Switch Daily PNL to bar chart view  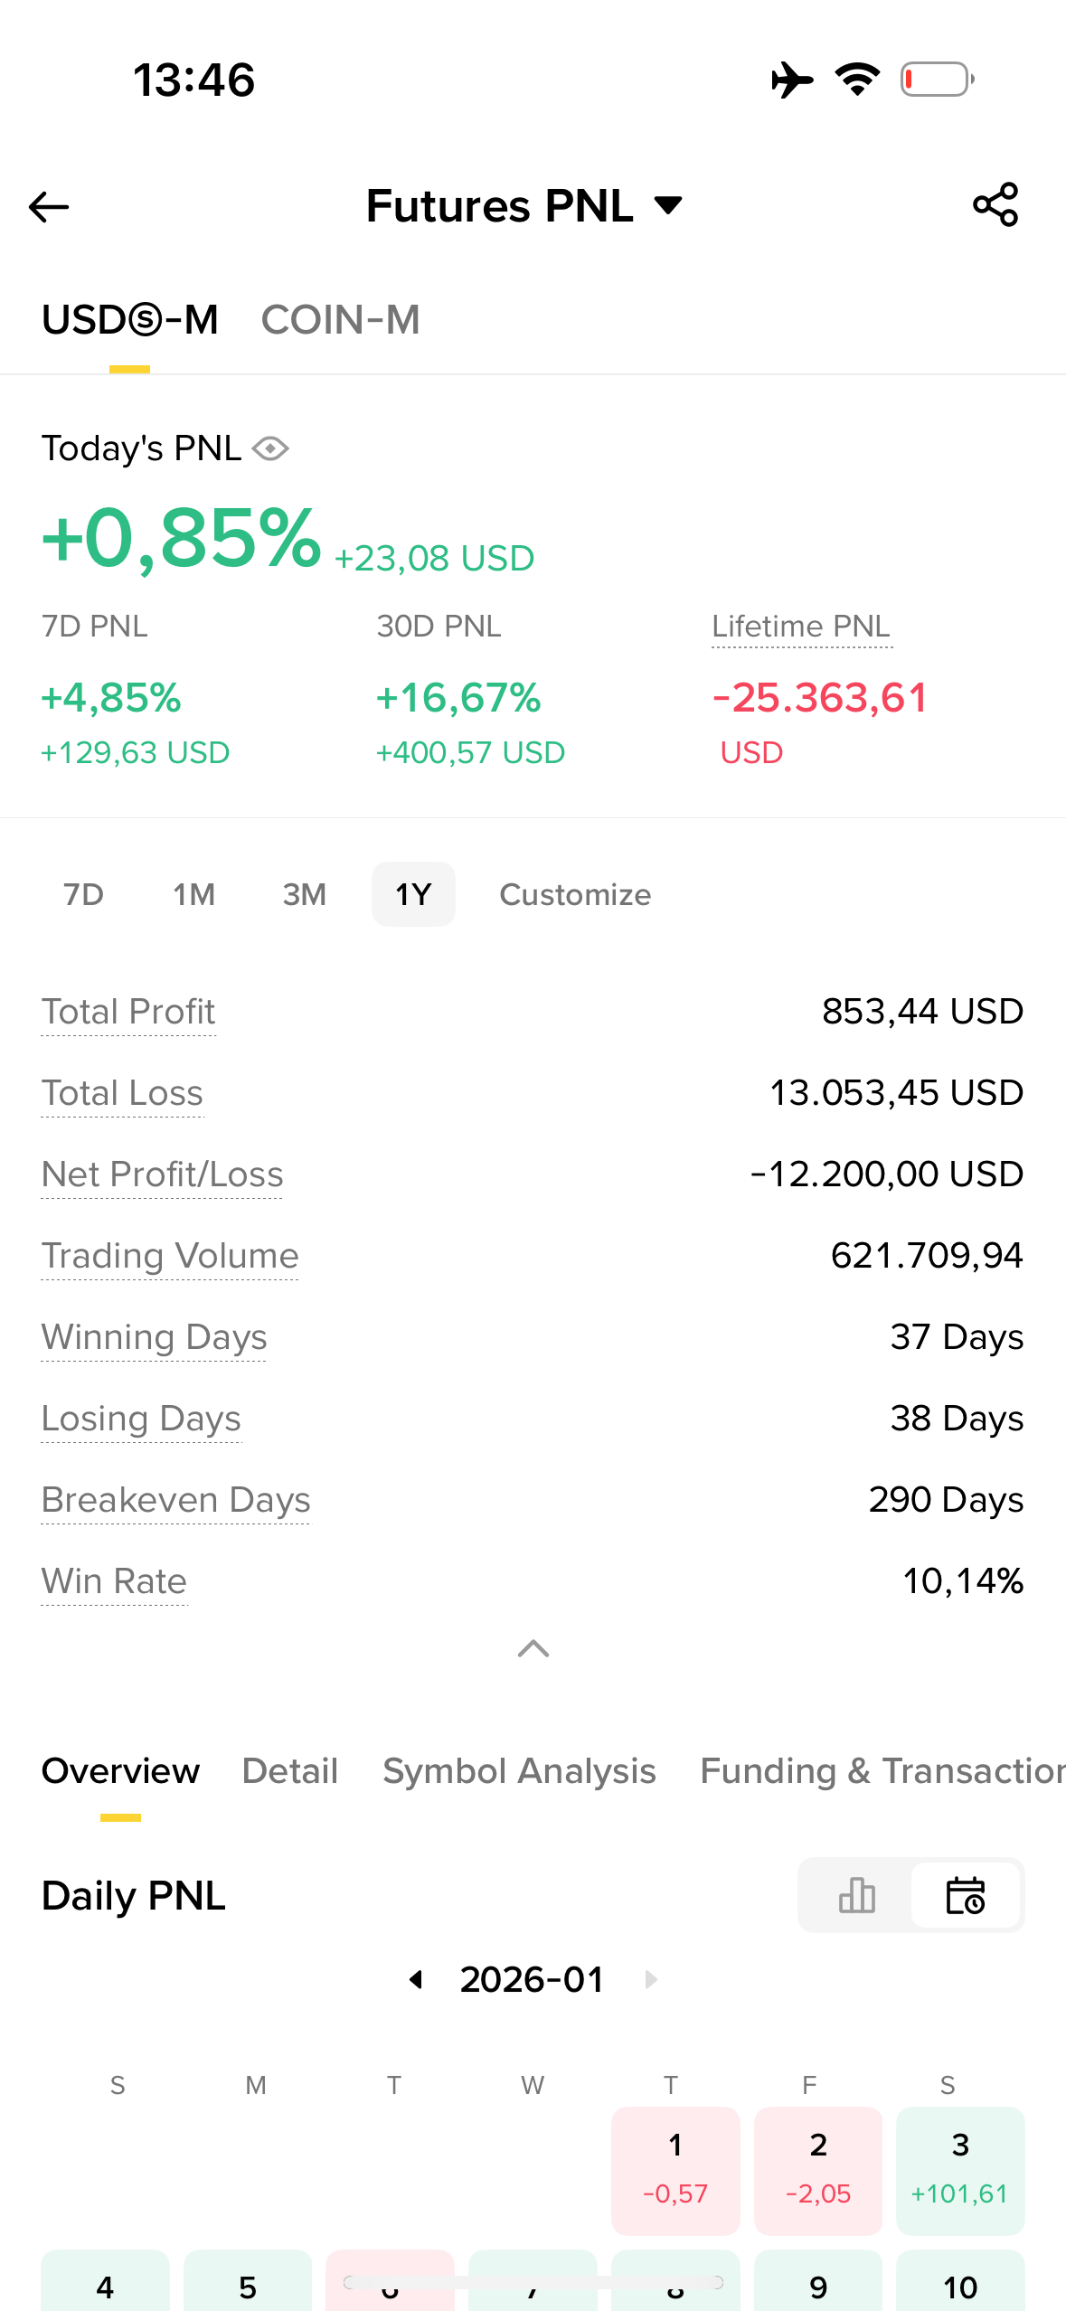856,1895
